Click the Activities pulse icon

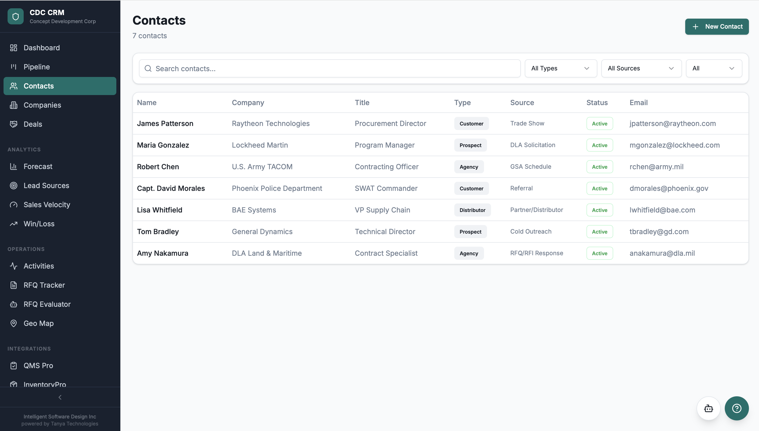(x=14, y=266)
